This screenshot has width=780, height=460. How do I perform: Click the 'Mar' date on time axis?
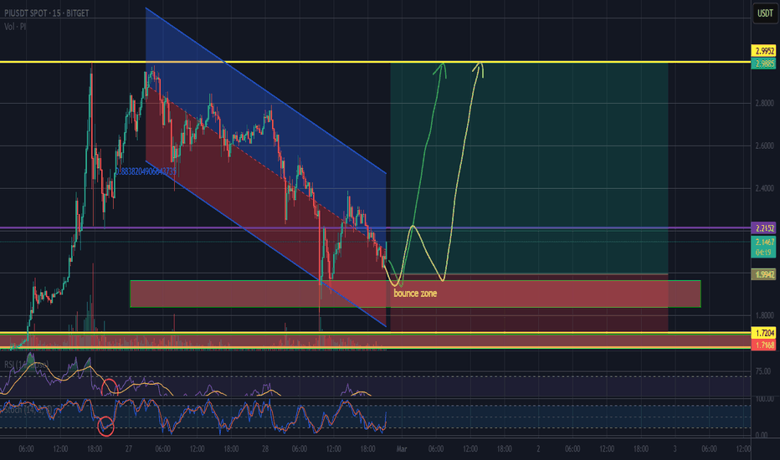pyautogui.click(x=402, y=449)
